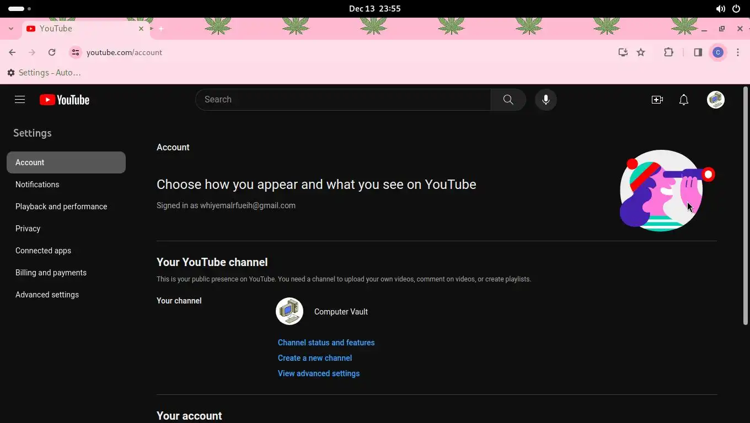Open Playback and performance settings
The width and height of the screenshot is (750, 423).
tap(66, 207)
